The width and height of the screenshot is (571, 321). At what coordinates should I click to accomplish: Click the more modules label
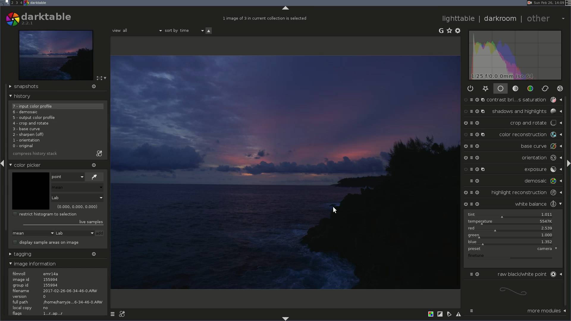point(544,311)
